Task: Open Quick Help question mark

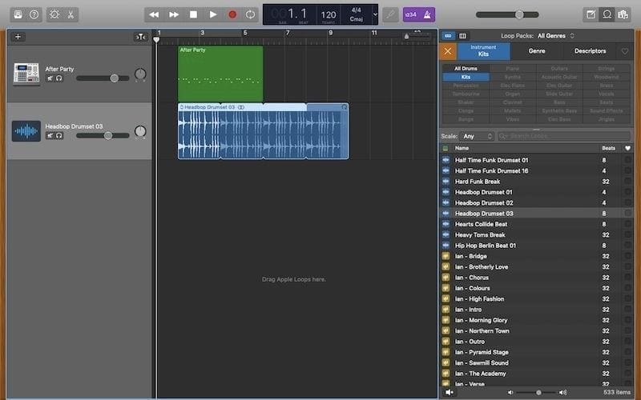Action: coord(34,14)
